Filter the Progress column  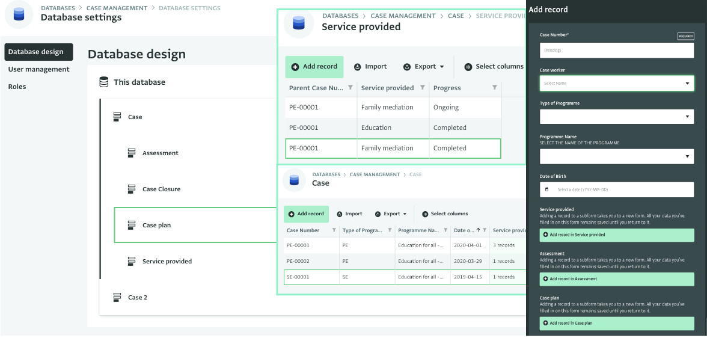[495, 88]
